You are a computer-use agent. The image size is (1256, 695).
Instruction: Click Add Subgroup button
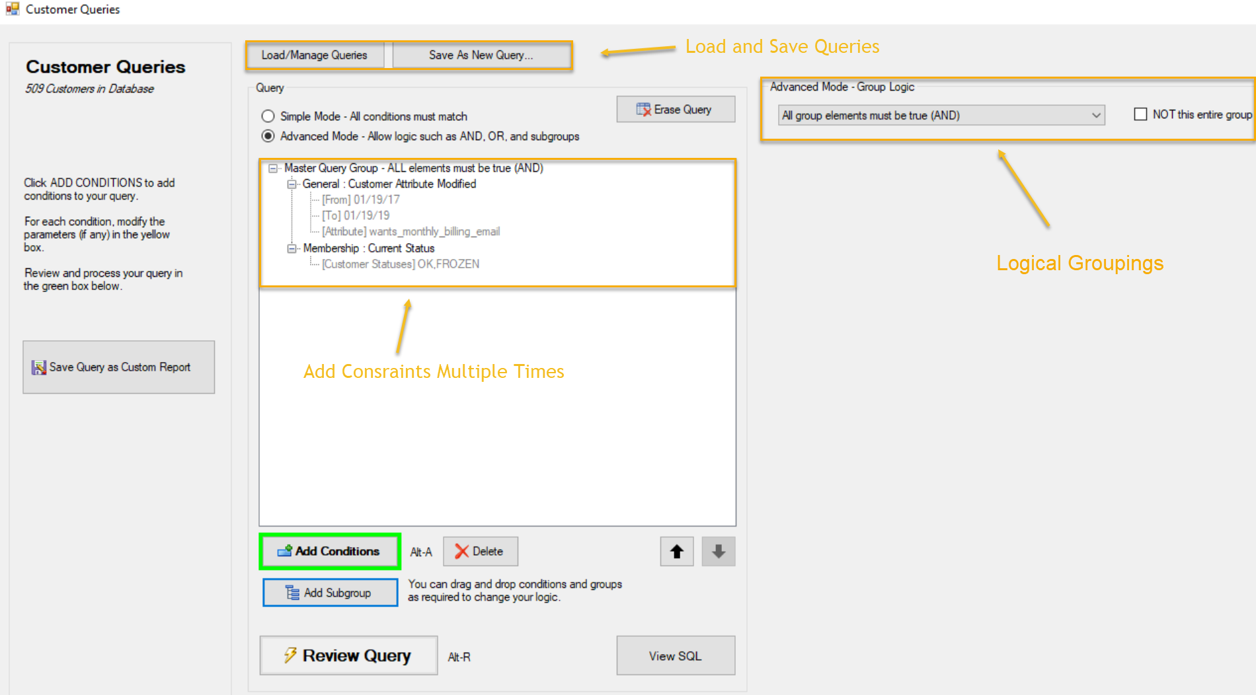[331, 593]
